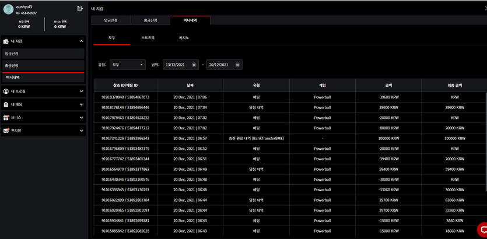This screenshot has width=487, height=239.
Task: Click the 20/12/2021 end date field
Action: (x=224, y=65)
